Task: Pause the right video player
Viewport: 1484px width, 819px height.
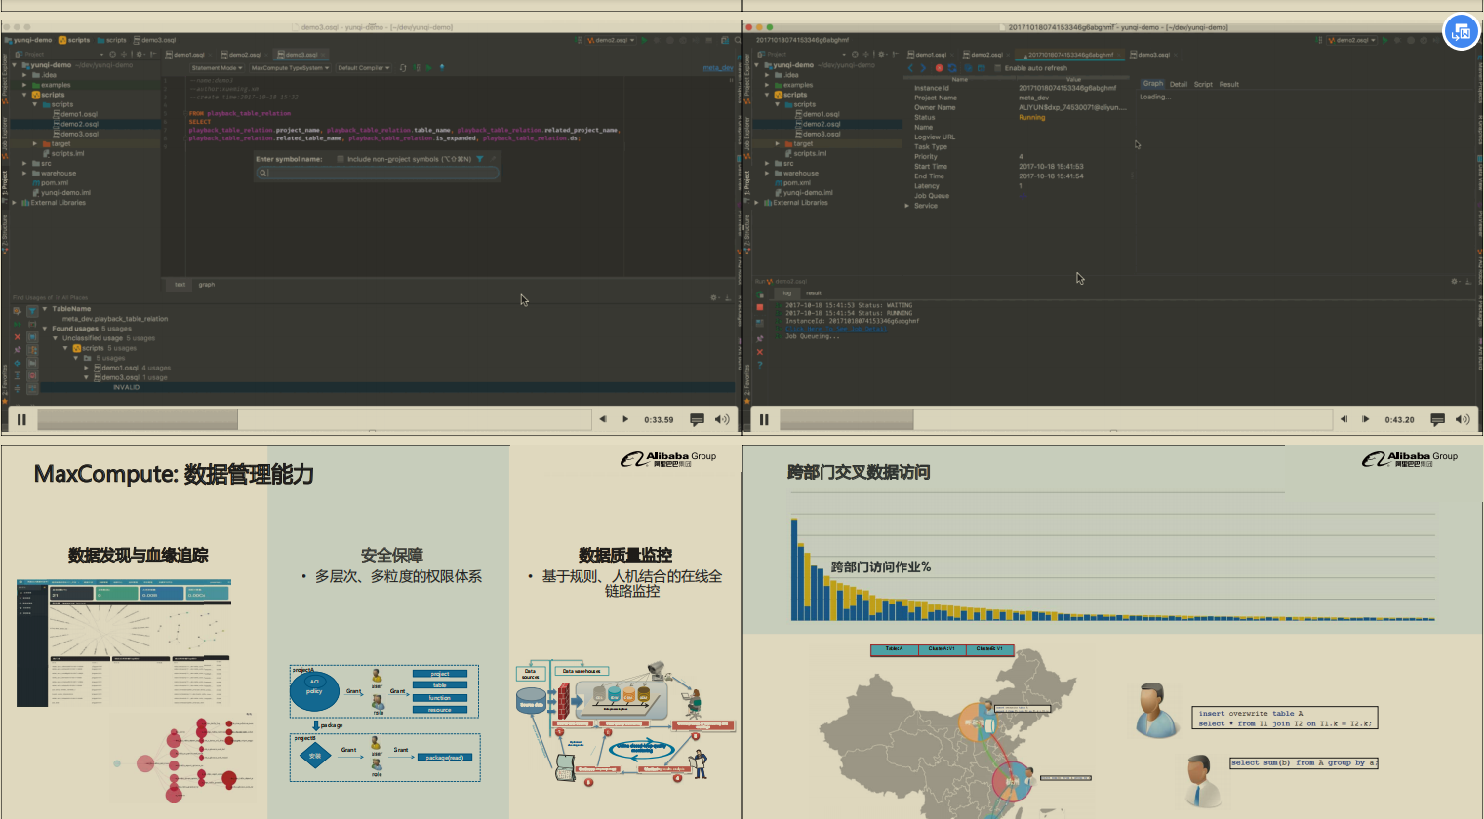Action: [x=764, y=420]
